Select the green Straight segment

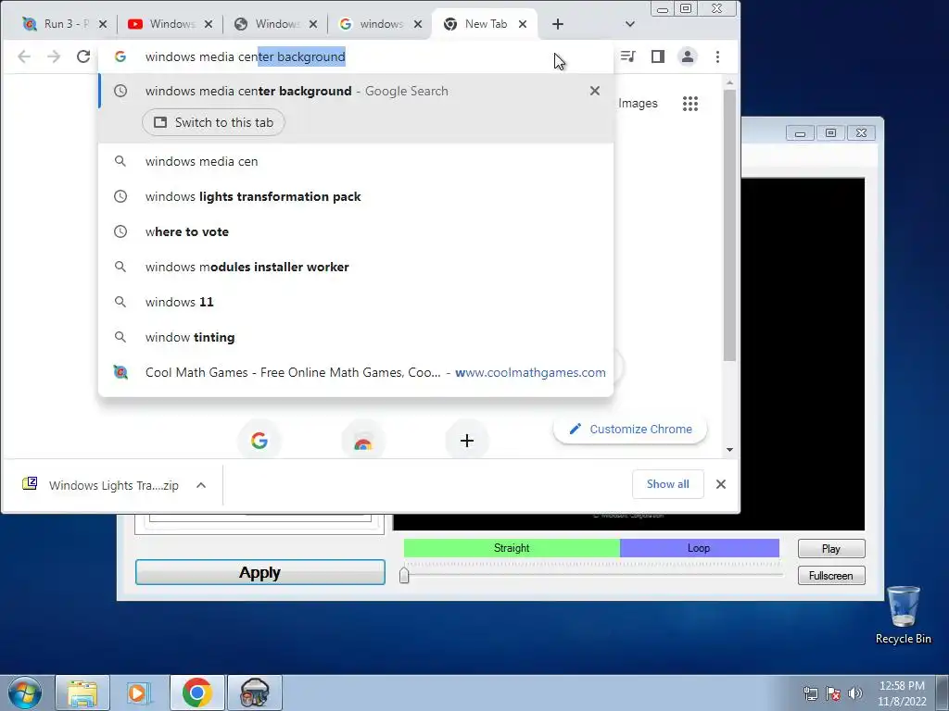pyautogui.click(x=512, y=548)
